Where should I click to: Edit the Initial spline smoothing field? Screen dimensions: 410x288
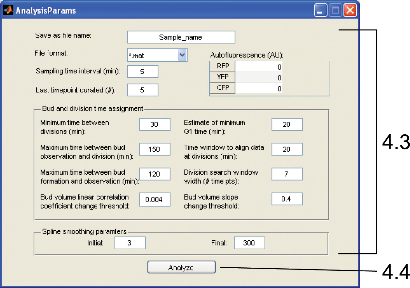(130, 243)
